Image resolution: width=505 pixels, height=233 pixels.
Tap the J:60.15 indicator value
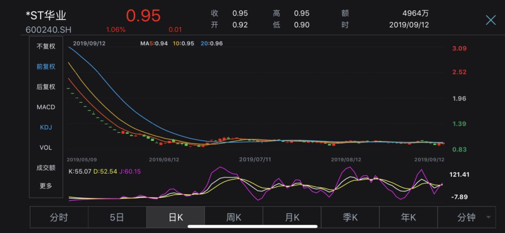pos(130,171)
